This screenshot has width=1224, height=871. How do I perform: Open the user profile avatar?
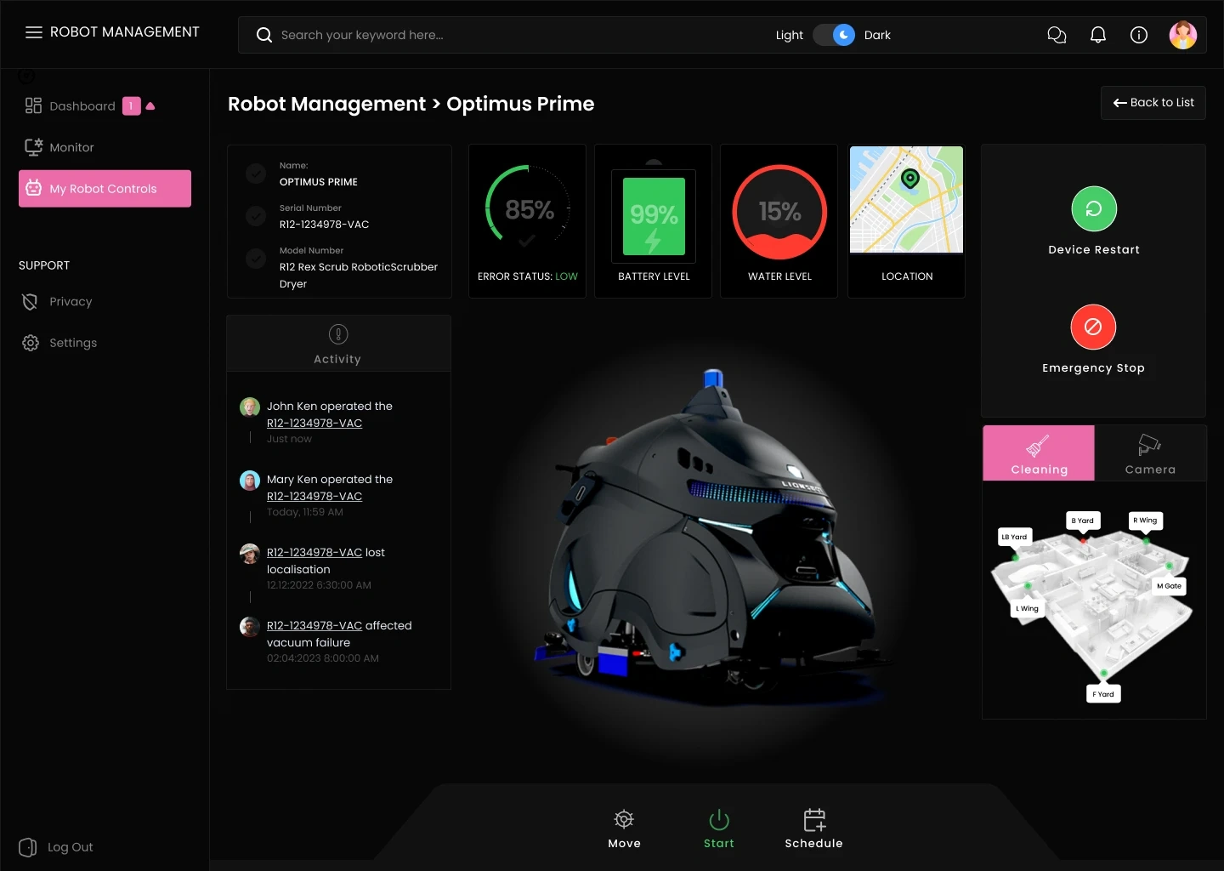point(1183,35)
